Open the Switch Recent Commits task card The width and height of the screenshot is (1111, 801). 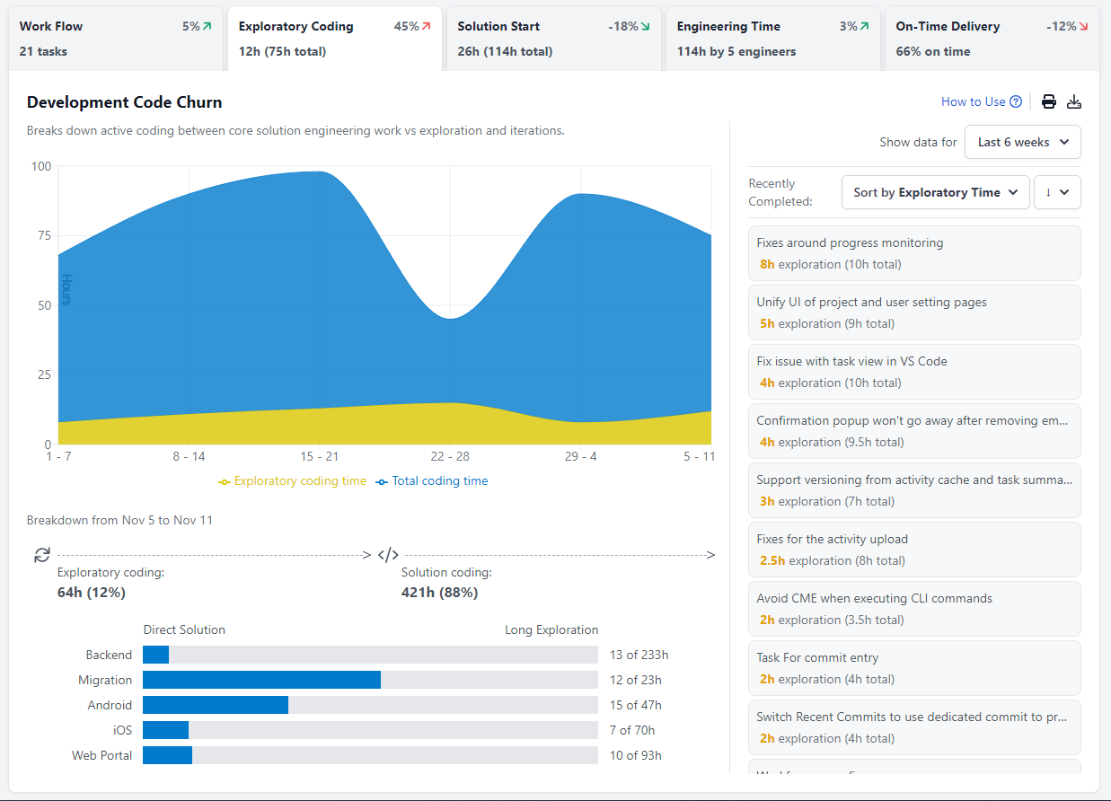pyautogui.click(x=914, y=727)
